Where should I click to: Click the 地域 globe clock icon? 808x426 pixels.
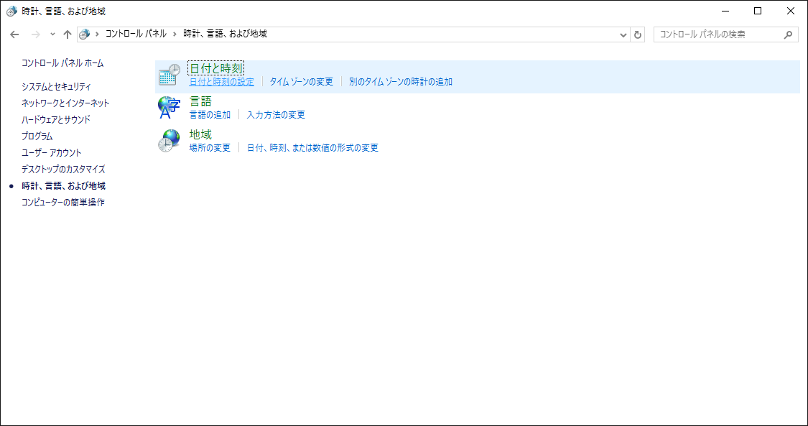pos(169,141)
